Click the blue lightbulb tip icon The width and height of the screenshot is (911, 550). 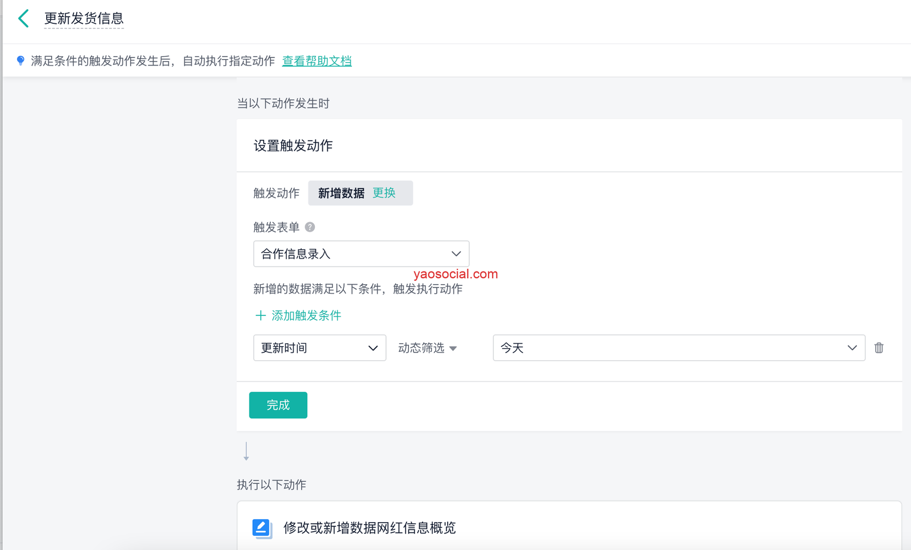(20, 60)
